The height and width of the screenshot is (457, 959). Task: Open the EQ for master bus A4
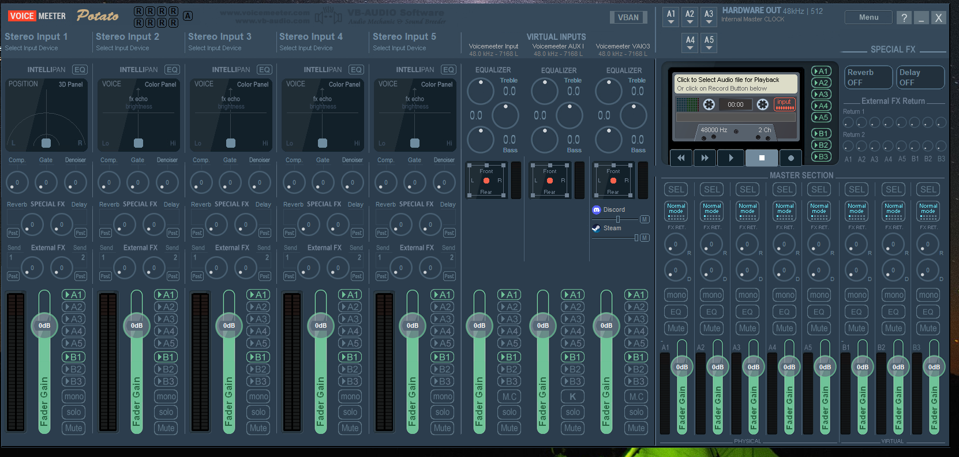click(784, 312)
